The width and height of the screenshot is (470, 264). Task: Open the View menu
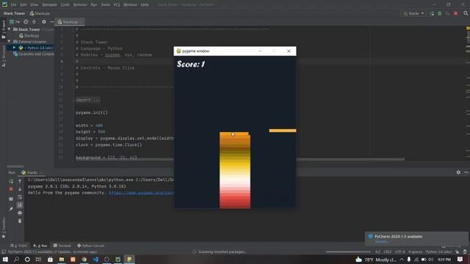[x=35, y=5]
